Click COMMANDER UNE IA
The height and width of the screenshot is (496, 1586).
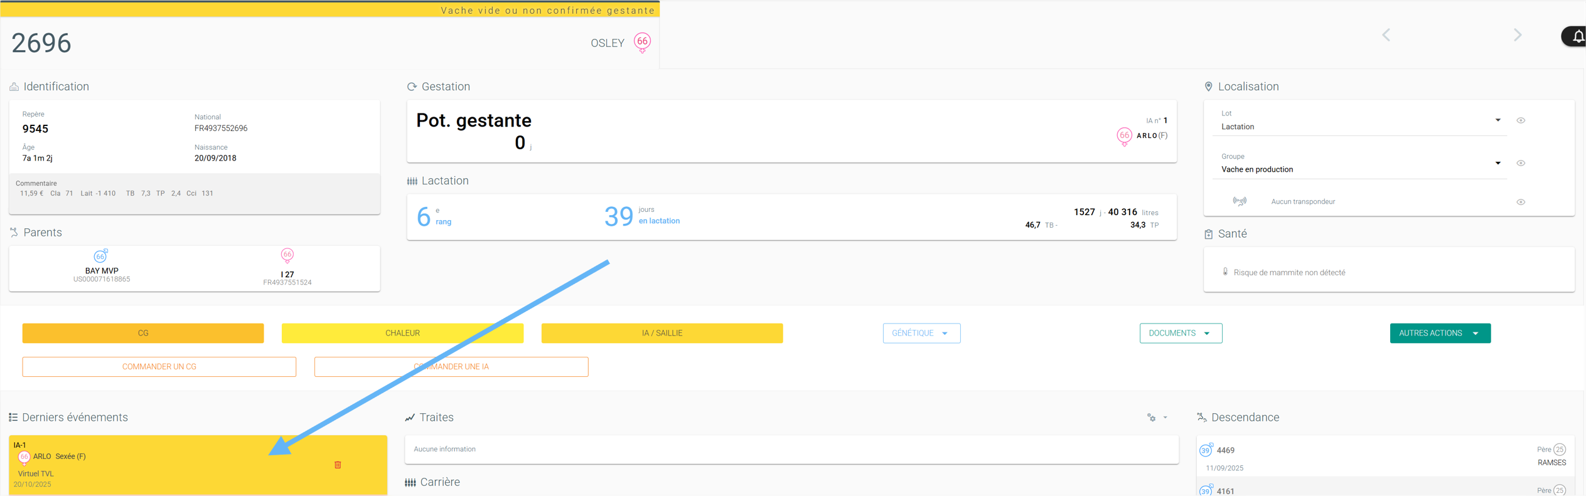click(451, 367)
